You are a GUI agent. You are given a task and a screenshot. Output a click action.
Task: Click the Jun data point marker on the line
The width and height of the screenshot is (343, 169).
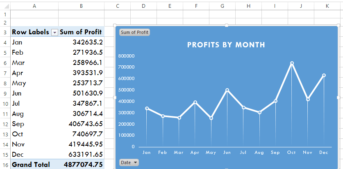tap(227, 90)
